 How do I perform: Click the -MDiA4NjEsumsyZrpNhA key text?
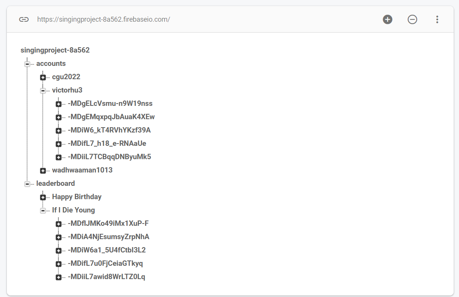point(108,237)
